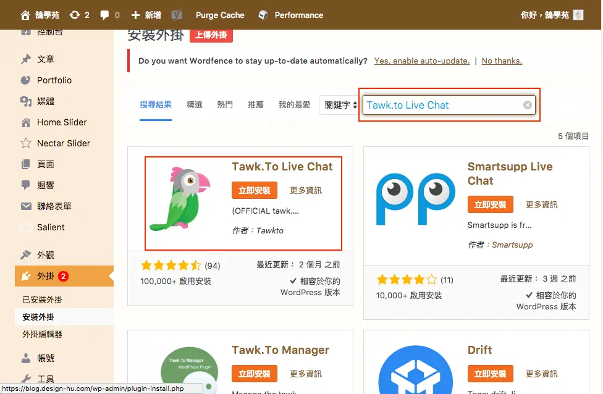The image size is (603, 394).
Task: Click the Smartsupp eyes logo
Action: tap(416, 199)
